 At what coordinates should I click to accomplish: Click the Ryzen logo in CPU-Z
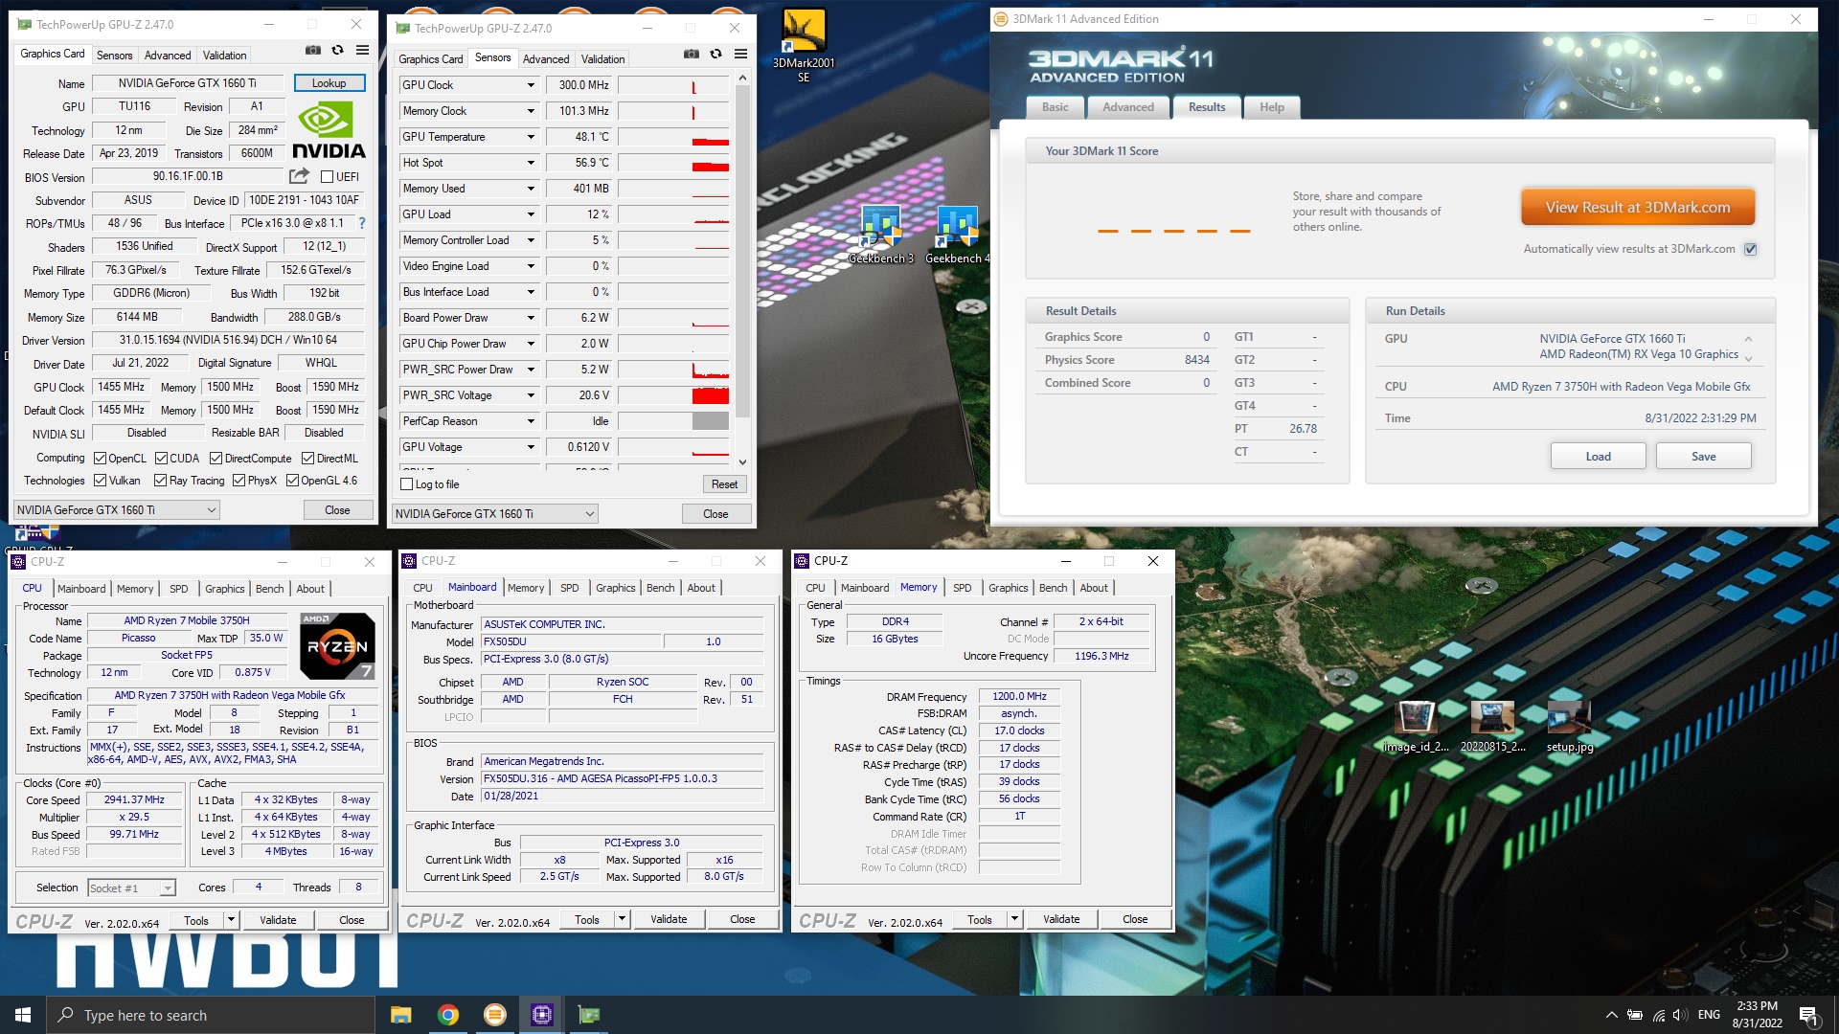tap(337, 645)
